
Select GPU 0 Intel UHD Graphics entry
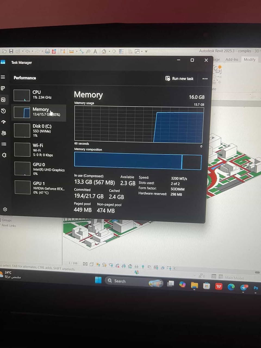[x=39, y=169]
